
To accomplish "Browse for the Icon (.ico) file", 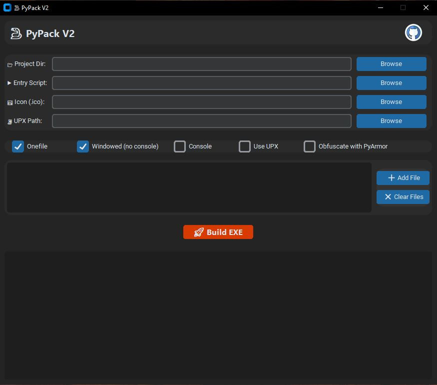I will point(391,102).
